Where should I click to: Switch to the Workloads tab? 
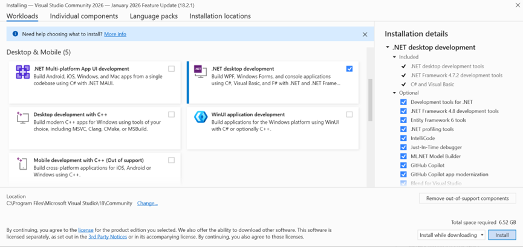coord(22,16)
